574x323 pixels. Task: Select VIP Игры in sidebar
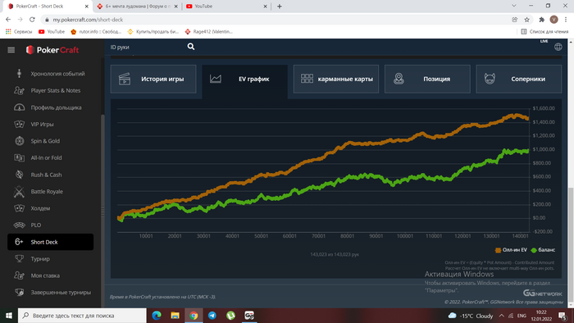[42, 125]
